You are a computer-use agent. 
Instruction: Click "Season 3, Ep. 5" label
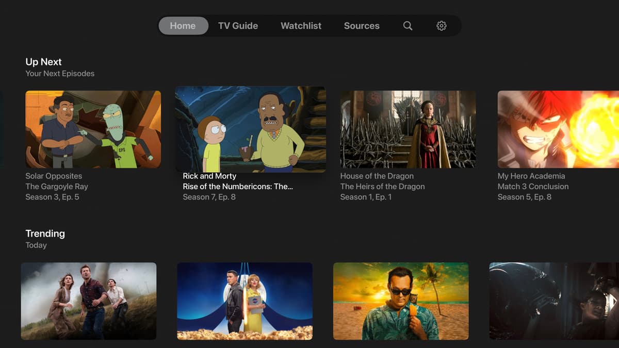(52, 197)
